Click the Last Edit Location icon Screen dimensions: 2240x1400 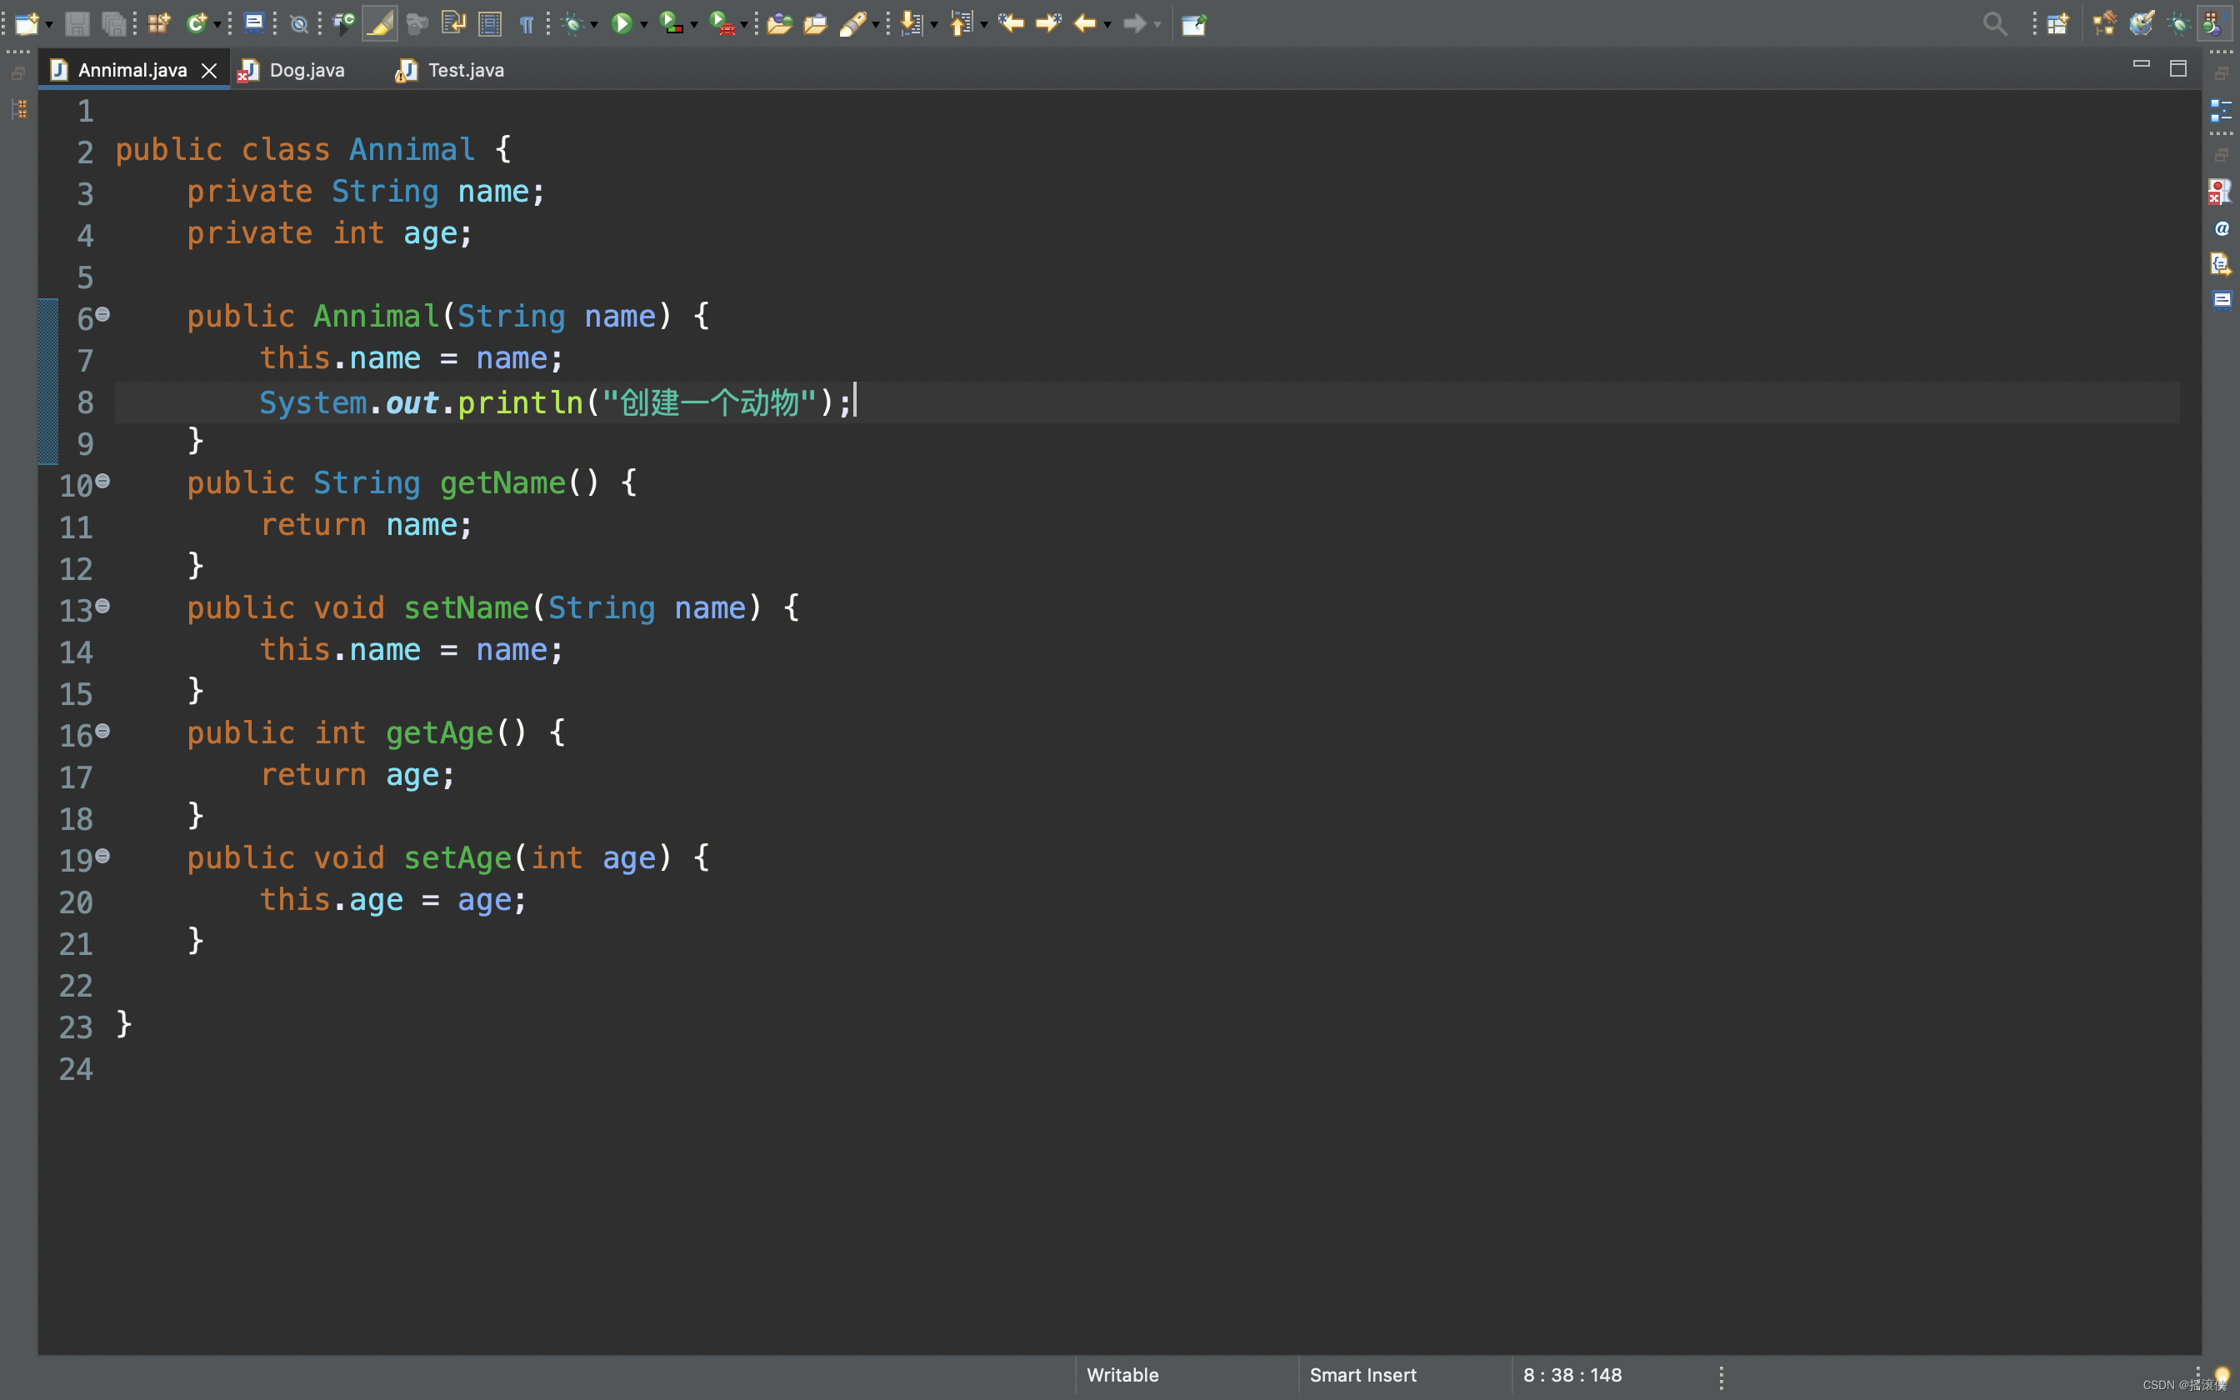click(x=1011, y=24)
